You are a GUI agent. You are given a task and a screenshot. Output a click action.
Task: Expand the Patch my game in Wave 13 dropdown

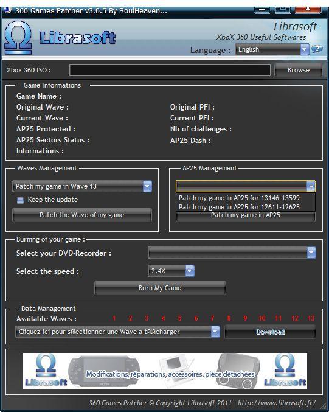point(82,186)
